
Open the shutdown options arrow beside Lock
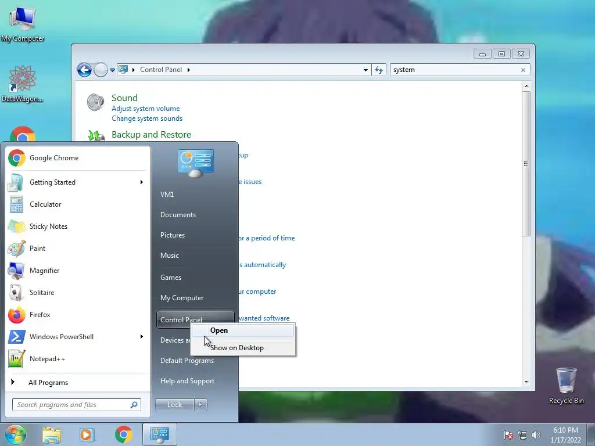pos(200,405)
